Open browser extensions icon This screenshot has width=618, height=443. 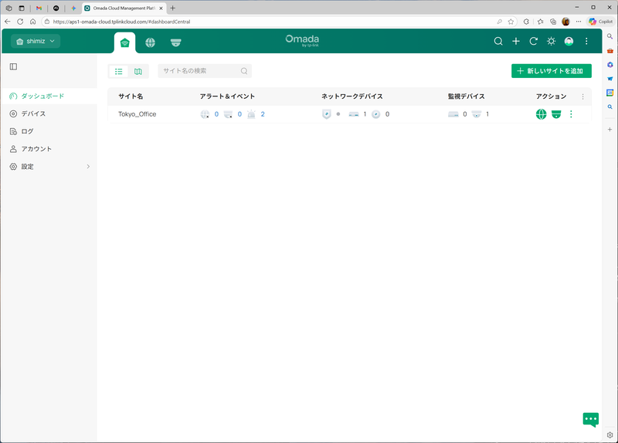coord(526,22)
